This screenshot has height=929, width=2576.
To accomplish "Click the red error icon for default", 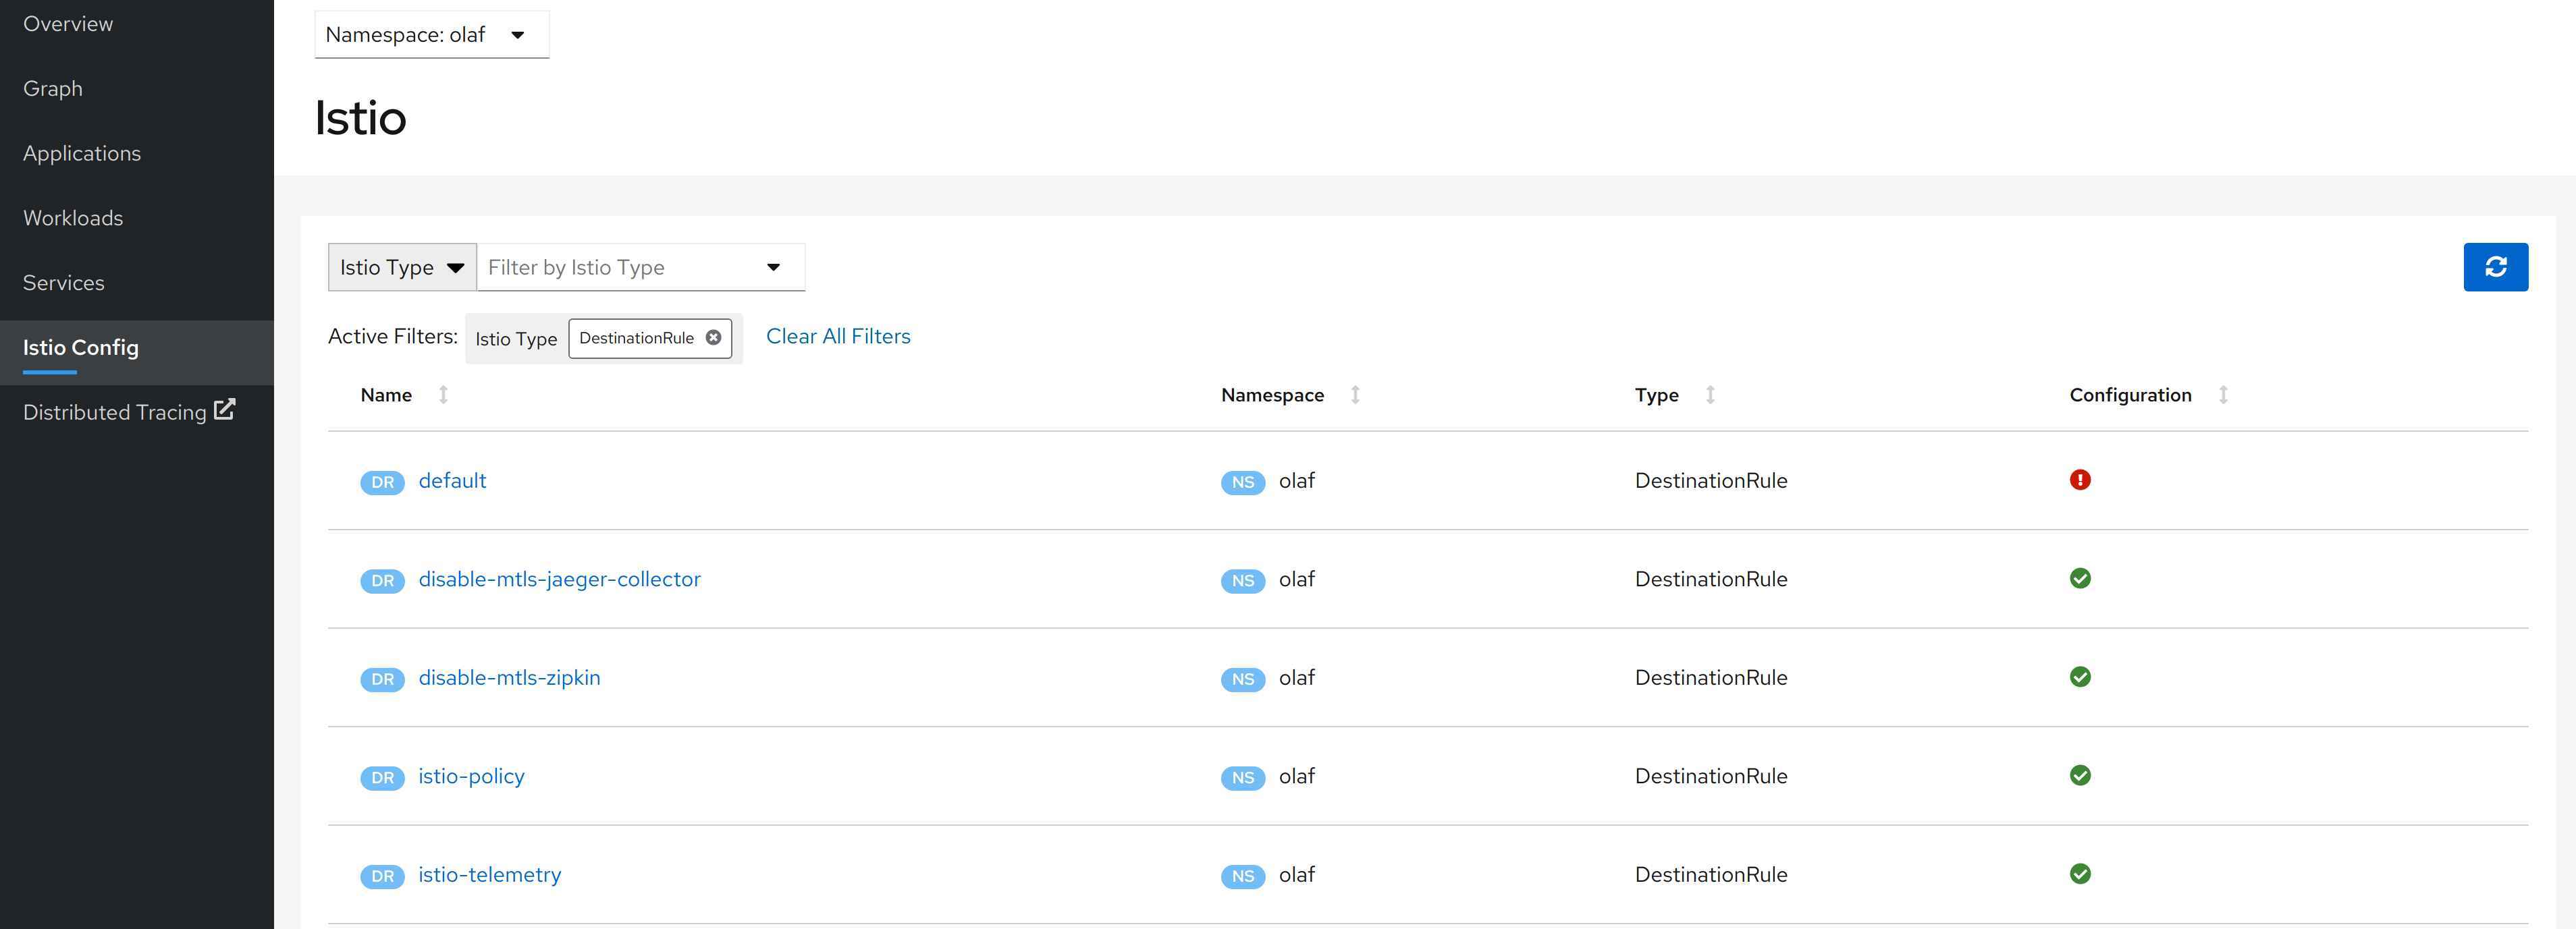I will click(x=2080, y=480).
